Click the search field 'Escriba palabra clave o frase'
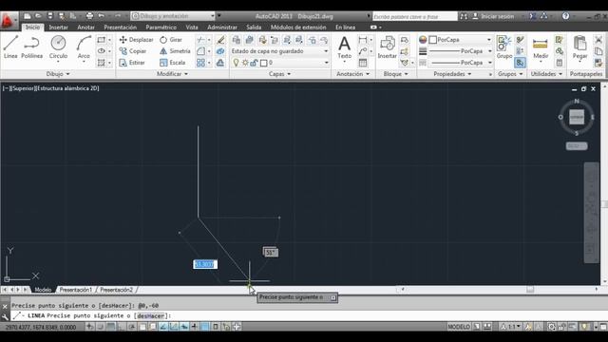 click(x=414, y=16)
